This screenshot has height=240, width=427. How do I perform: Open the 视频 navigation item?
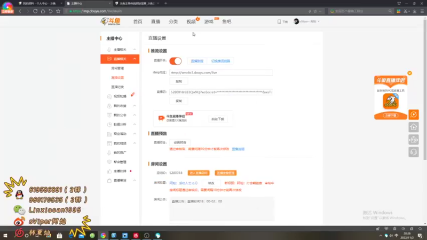pyautogui.click(x=191, y=21)
